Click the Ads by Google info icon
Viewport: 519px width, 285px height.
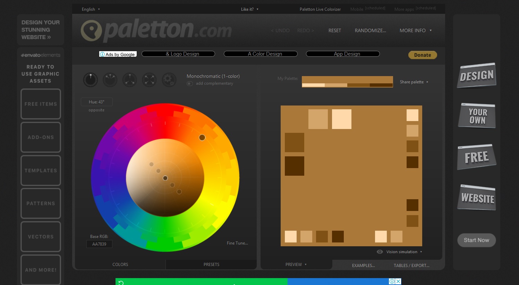pyautogui.click(x=103, y=54)
